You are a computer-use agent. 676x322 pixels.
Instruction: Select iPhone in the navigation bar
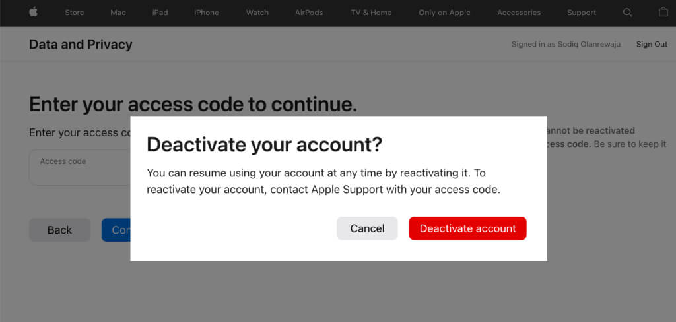pos(207,13)
